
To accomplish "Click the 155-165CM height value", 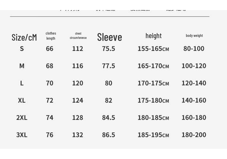I will pos(153,49).
